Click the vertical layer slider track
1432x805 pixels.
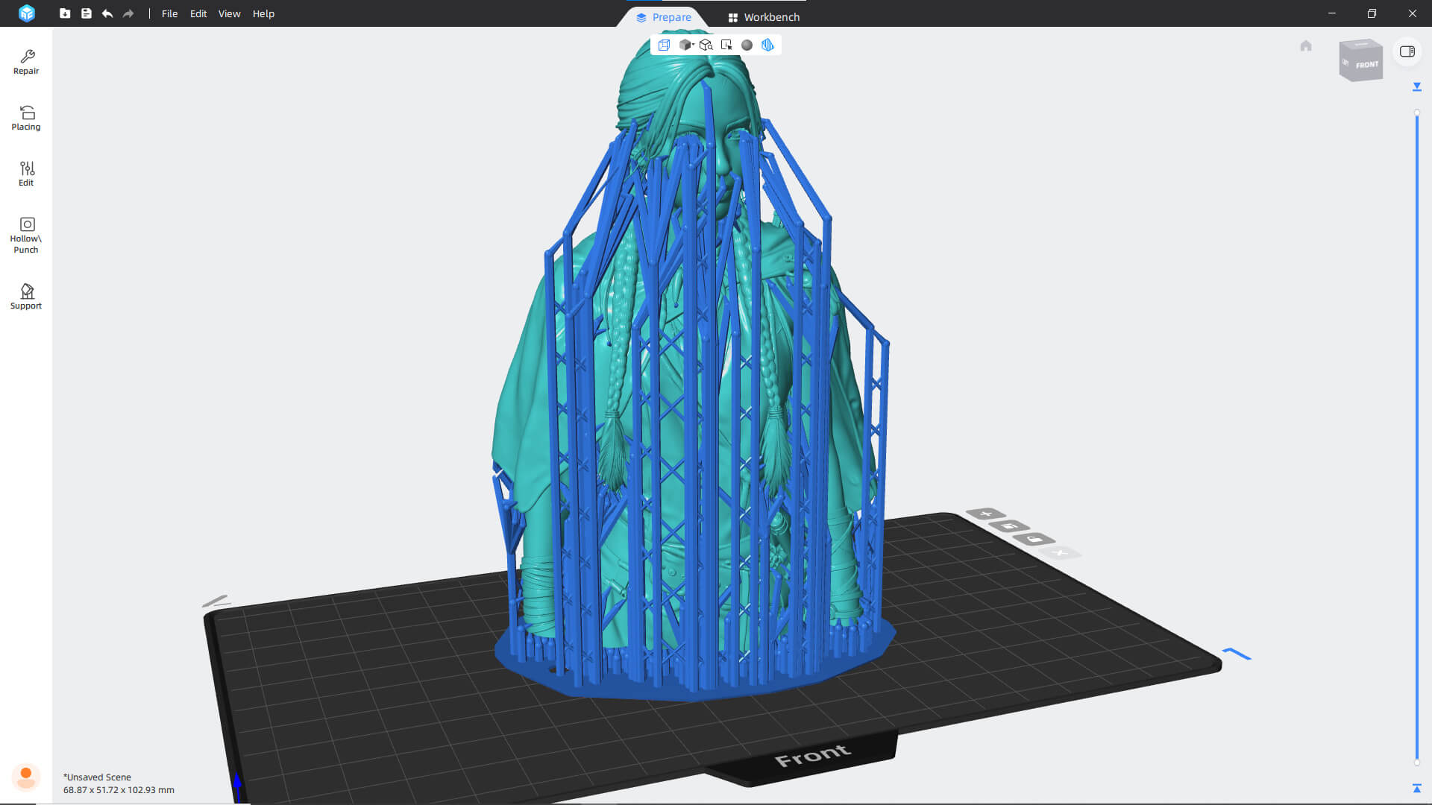1417,437
